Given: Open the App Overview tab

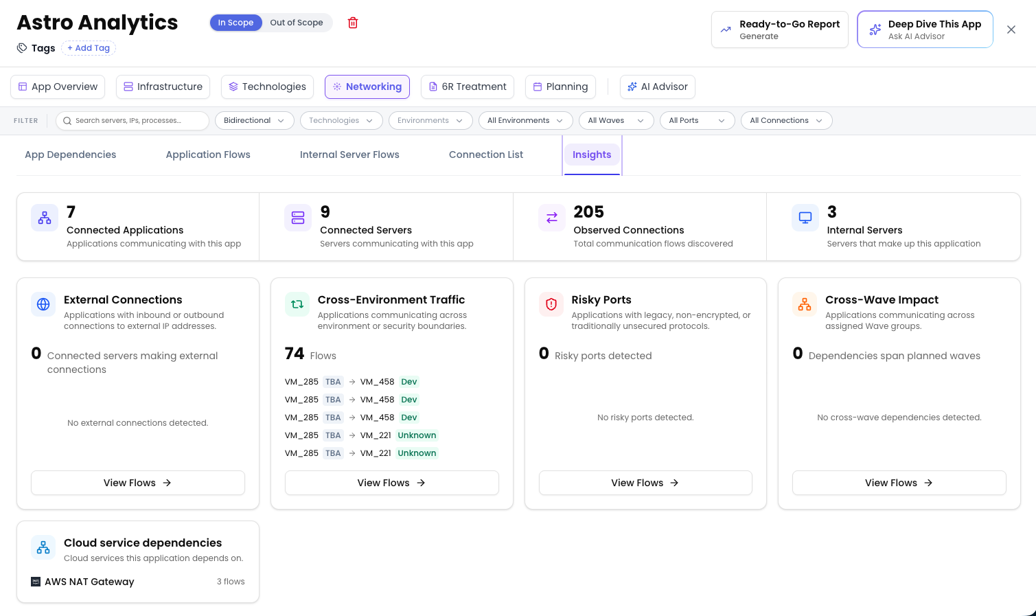Looking at the screenshot, I should (58, 87).
